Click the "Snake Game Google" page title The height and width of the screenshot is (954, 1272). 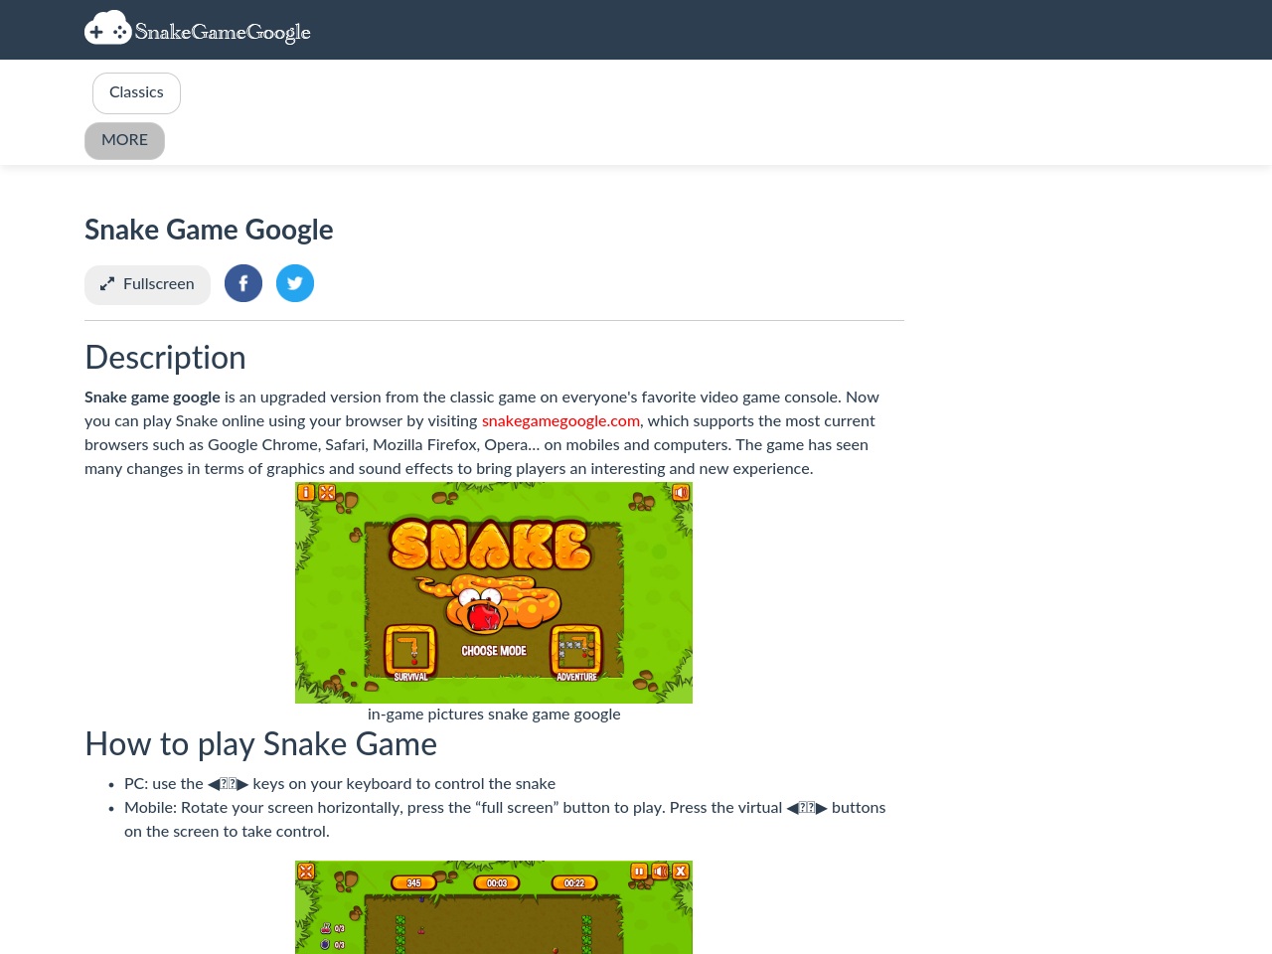point(209,230)
